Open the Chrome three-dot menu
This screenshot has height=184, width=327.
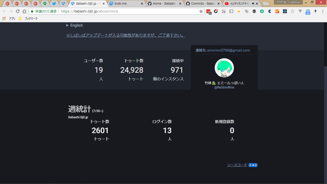322,11
